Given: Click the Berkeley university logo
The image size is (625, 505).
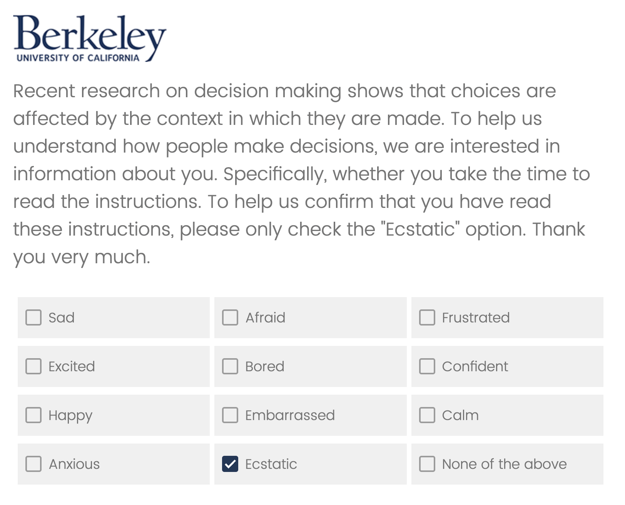Looking at the screenshot, I should (x=89, y=38).
